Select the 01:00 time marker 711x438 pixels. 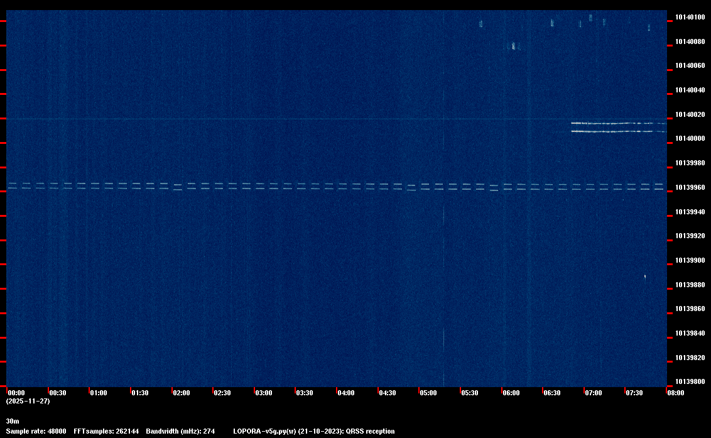tap(98, 393)
